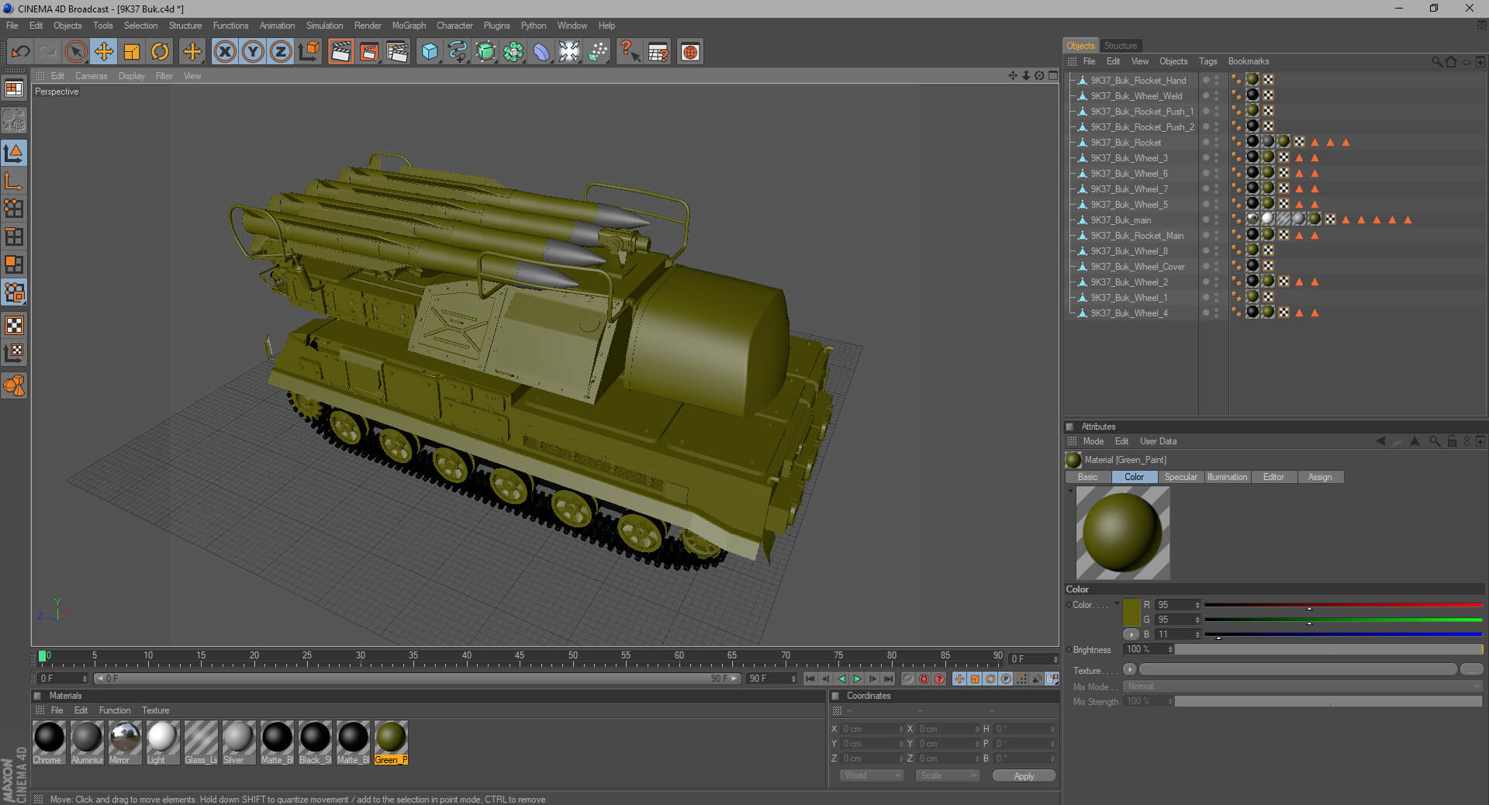Collapse the material preview arrow
Screen dimensions: 1489x805
tap(1070, 490)
